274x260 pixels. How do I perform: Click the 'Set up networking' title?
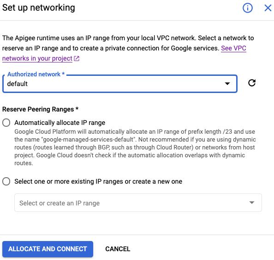coord(39,8)
